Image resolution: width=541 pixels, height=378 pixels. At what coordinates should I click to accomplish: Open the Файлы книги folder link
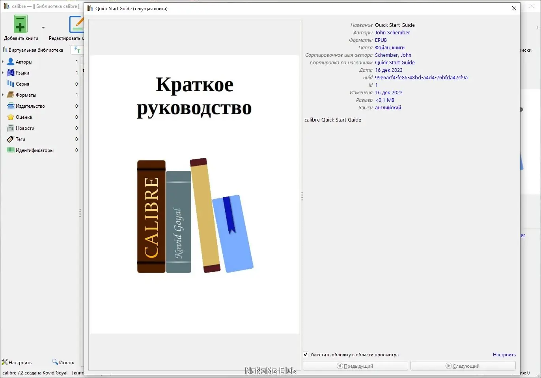point(390,48)
